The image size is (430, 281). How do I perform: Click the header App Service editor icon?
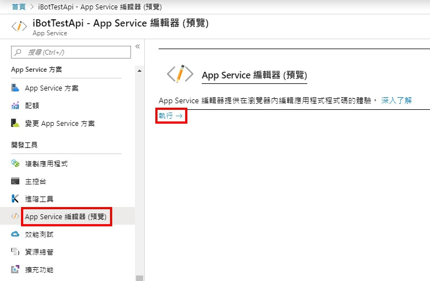(x=19, y=26)
